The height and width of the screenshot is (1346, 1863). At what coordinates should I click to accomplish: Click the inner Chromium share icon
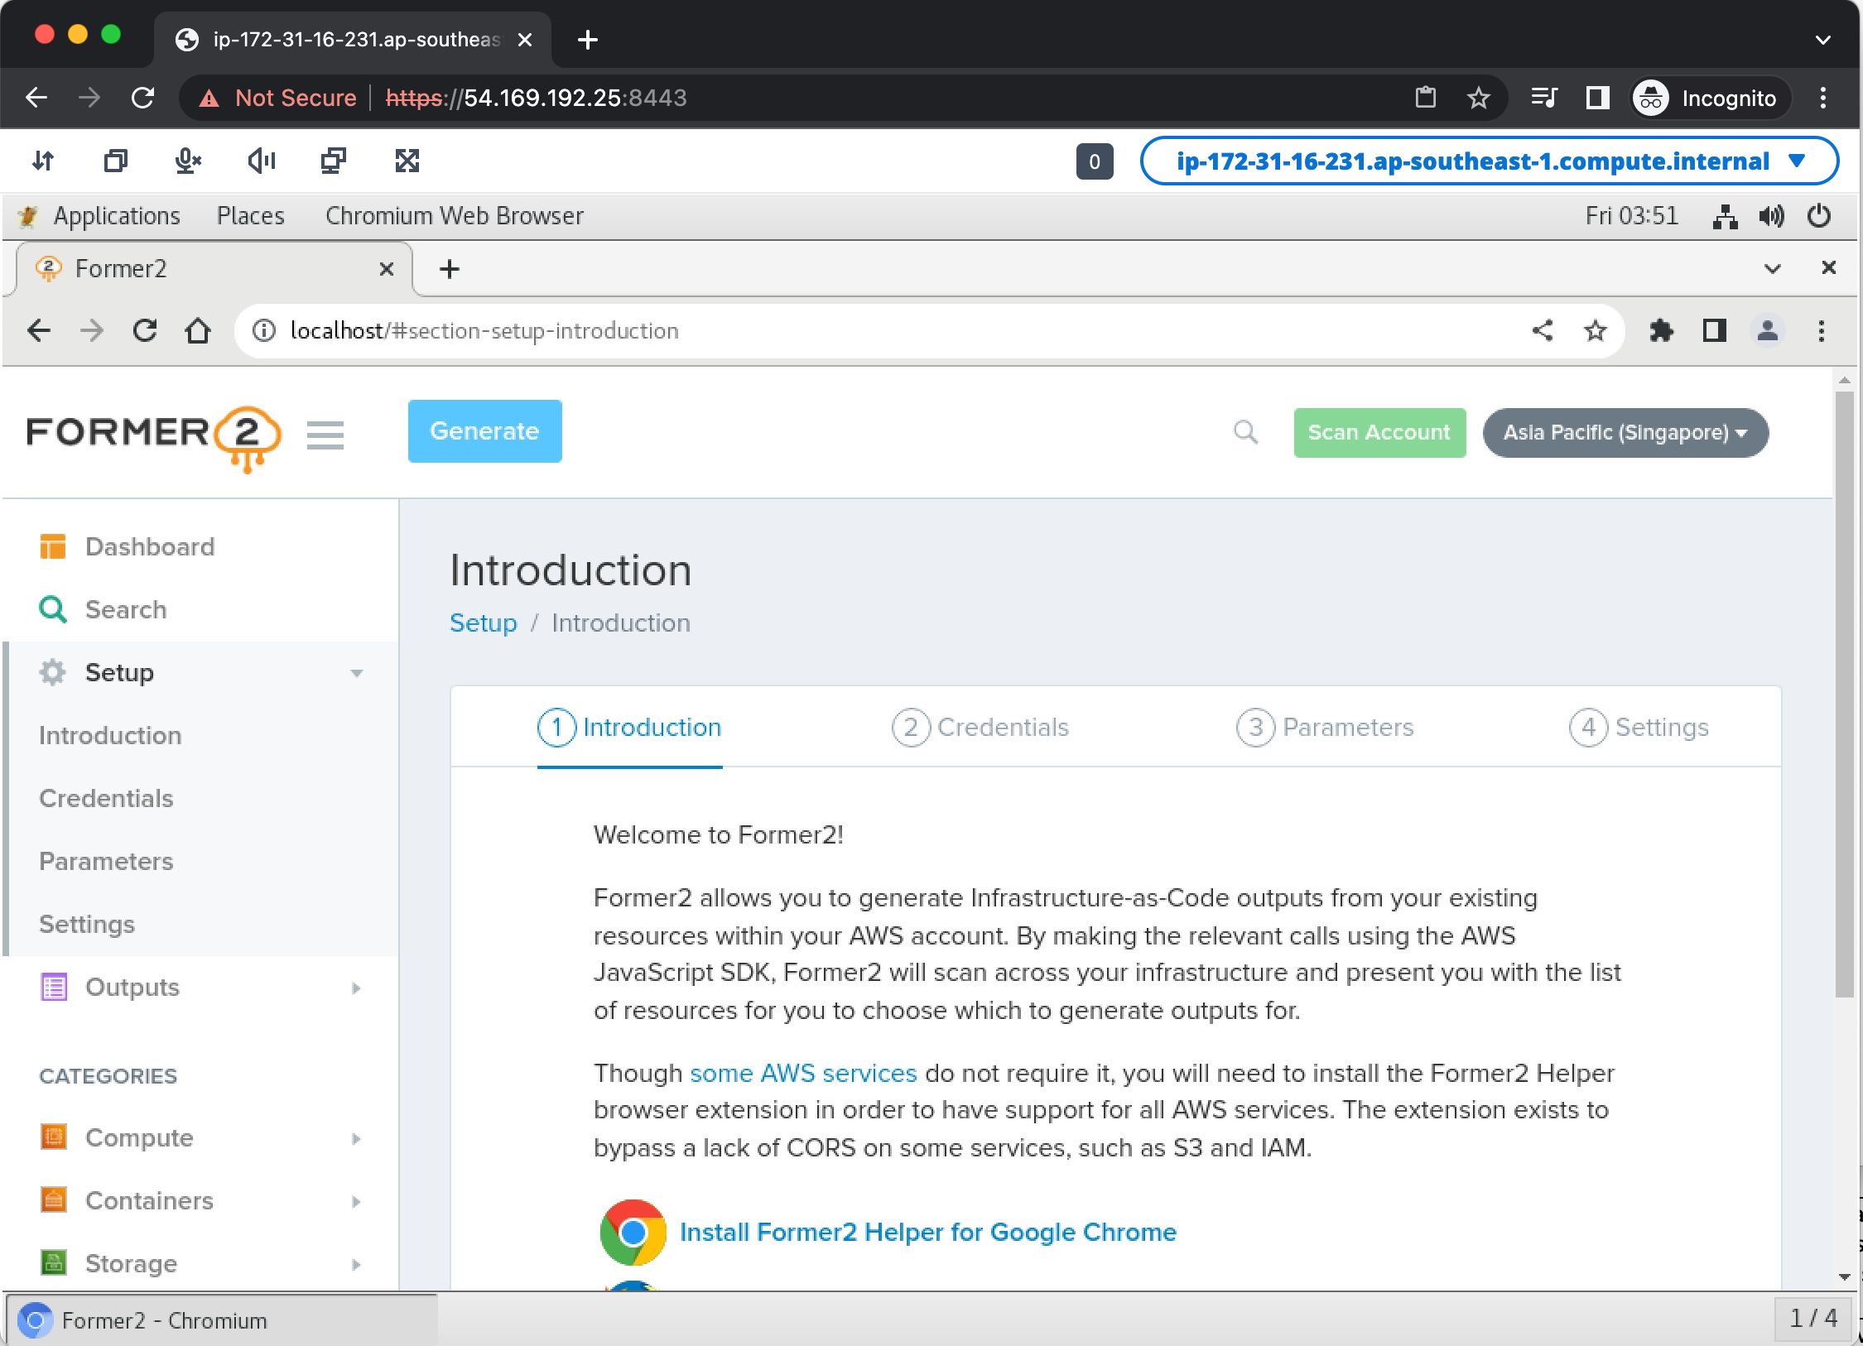coord(1543,331)
